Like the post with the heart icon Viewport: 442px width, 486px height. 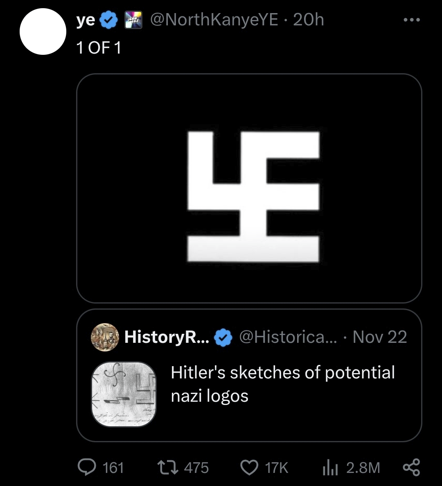(x=249, y=467)
